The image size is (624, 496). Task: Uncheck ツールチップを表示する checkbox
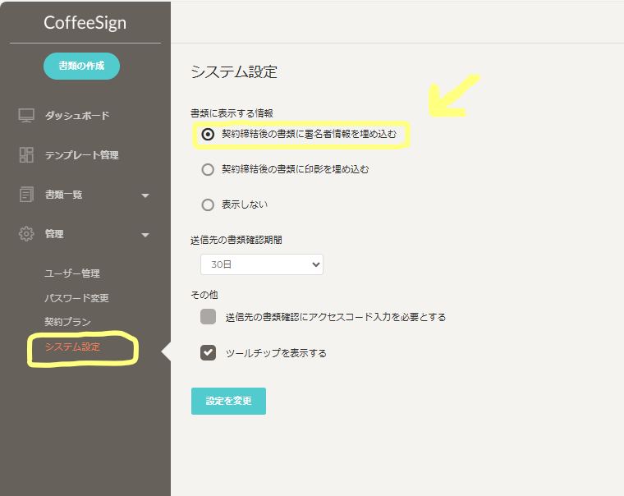click(208, 352)
